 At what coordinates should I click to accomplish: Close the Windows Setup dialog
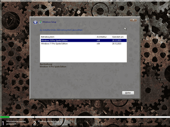click(133, 20)
